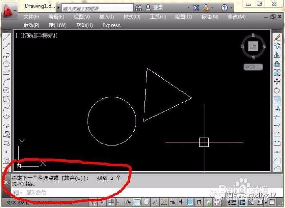Screen dimensions: 285x208
Task: Open the Express menu
Action: (111, 25)
